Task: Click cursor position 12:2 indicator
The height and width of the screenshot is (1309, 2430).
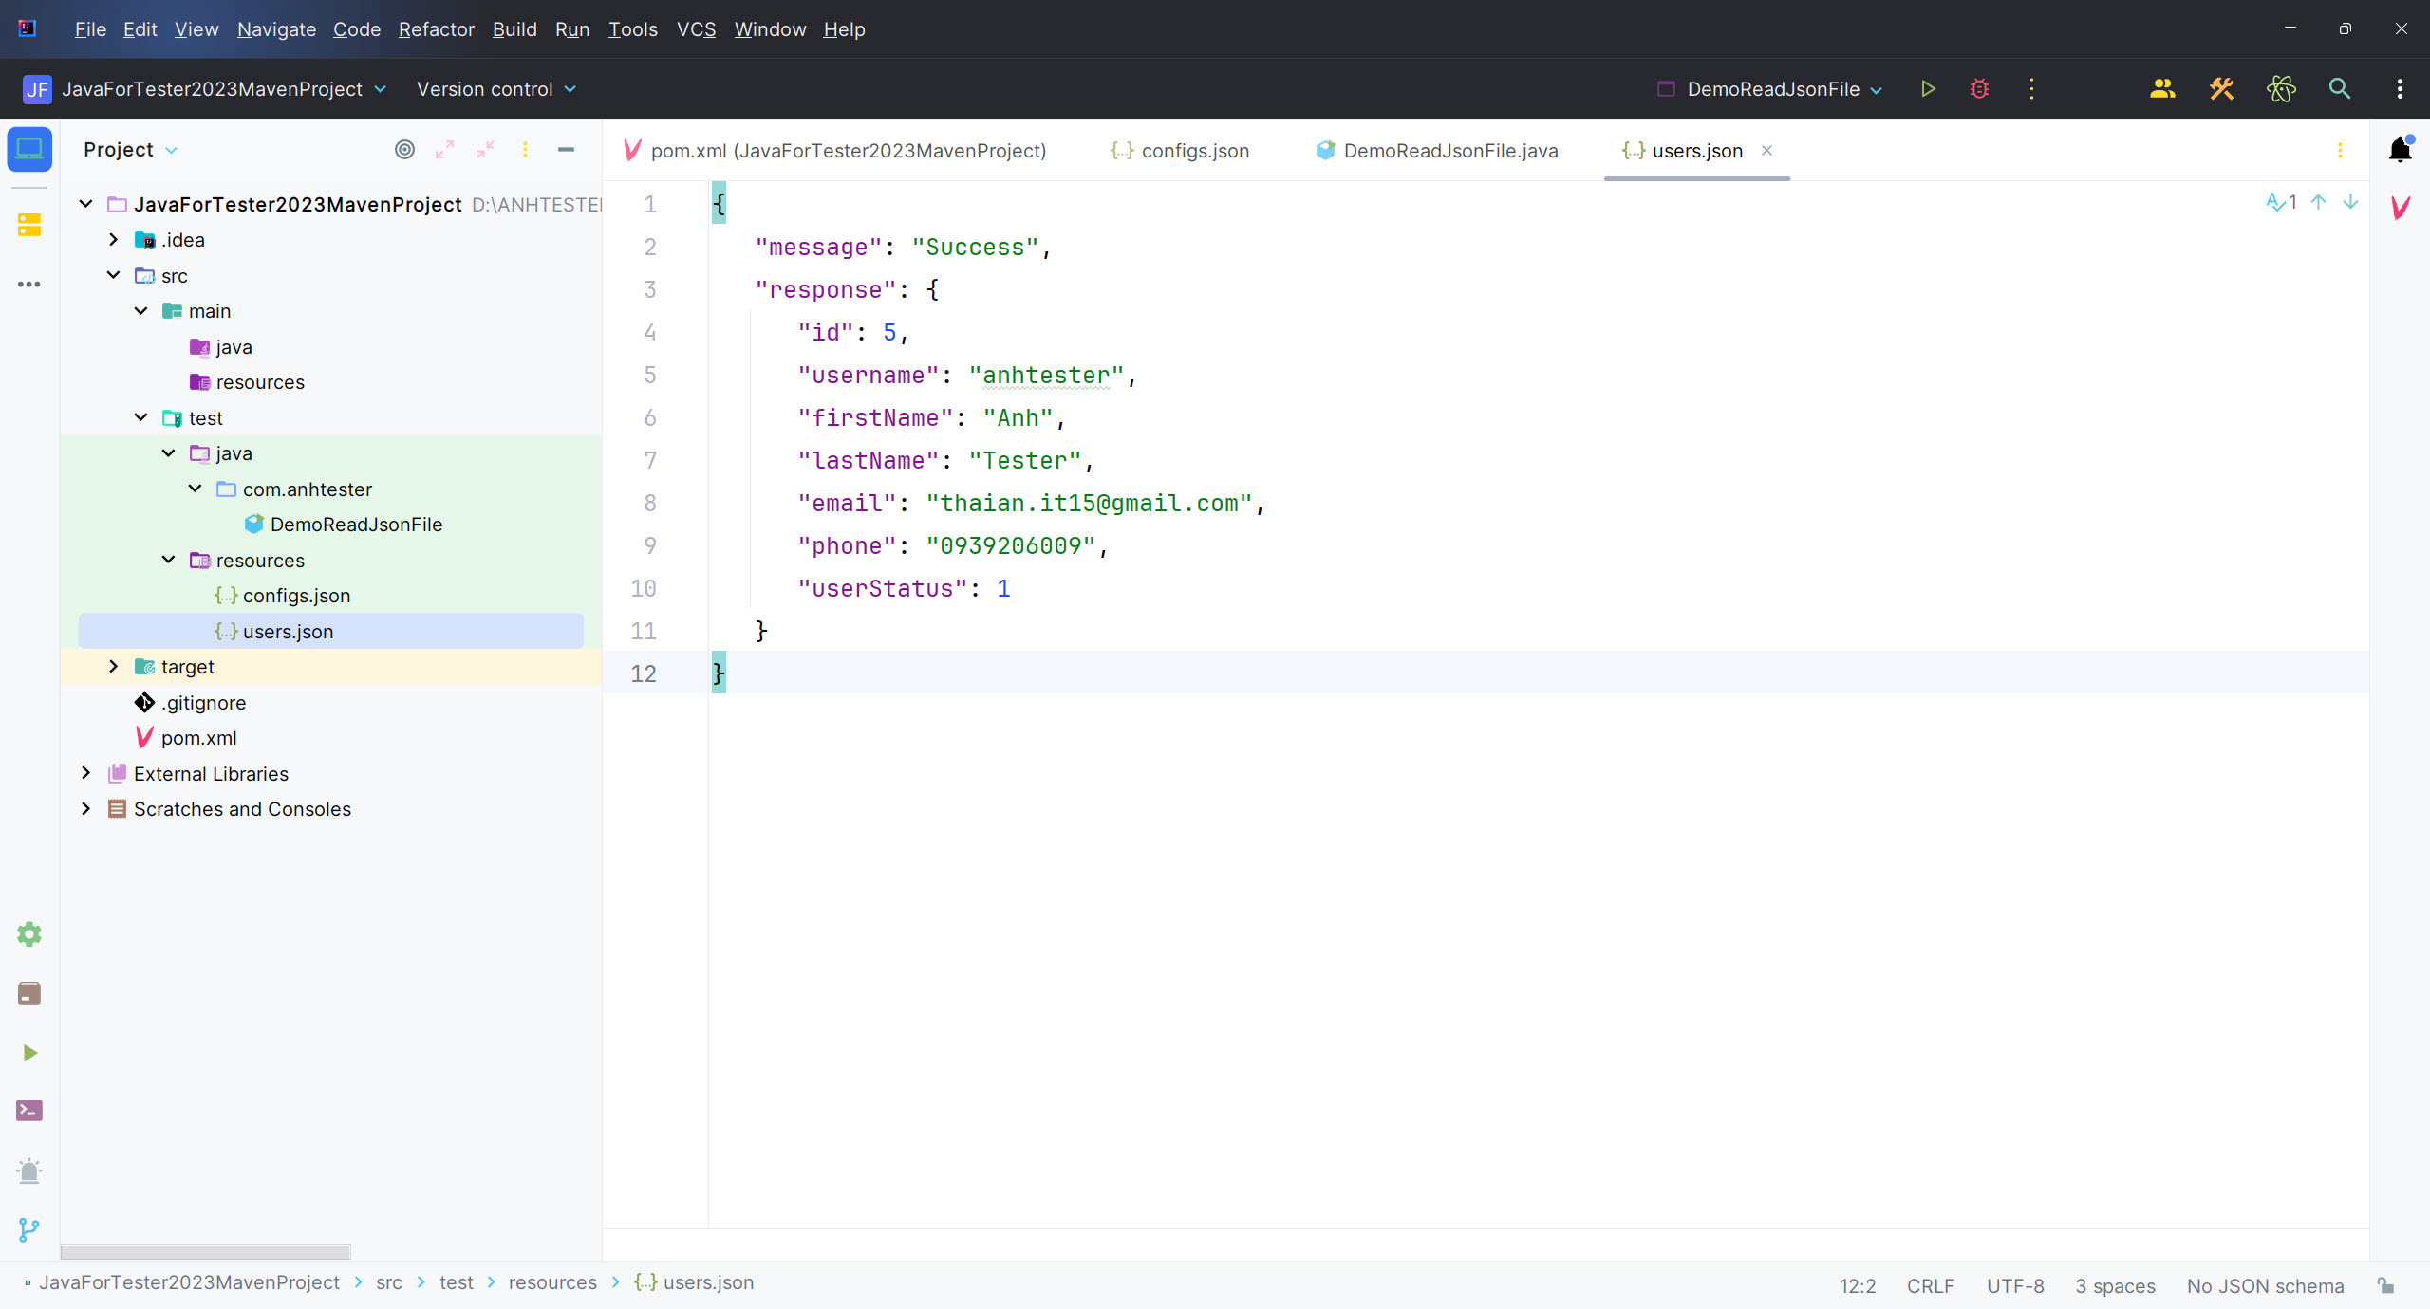Action: point(1858,1286)
